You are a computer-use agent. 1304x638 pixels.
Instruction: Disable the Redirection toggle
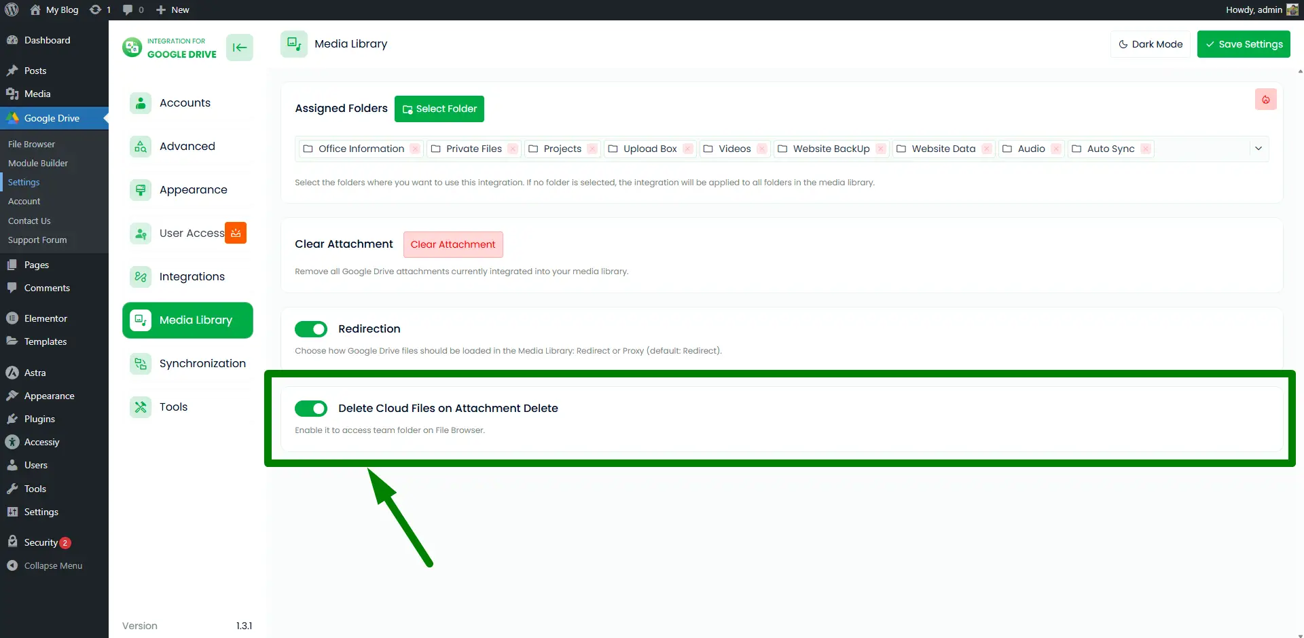[310, 329]
